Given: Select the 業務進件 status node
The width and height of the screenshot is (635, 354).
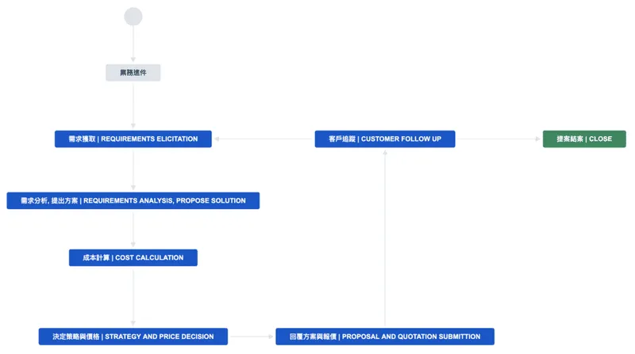Looking at the screenshot, I should coord(133,73).
